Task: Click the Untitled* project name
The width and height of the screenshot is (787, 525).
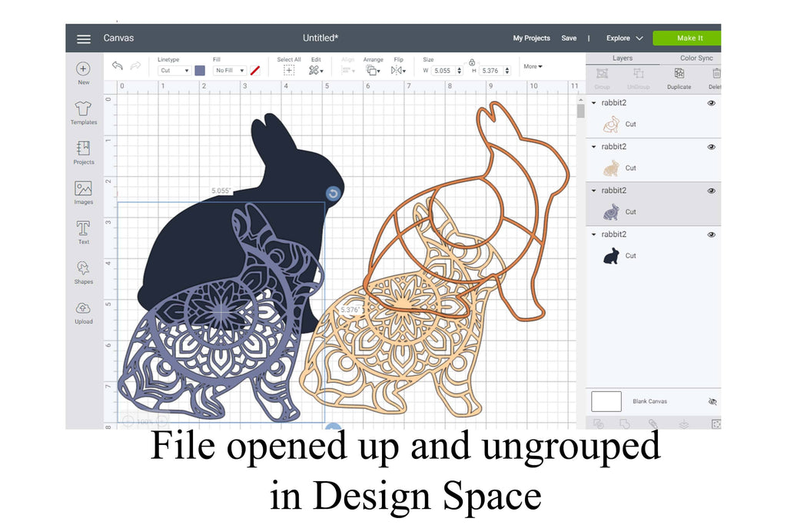Action: click(x=320, y=38)
